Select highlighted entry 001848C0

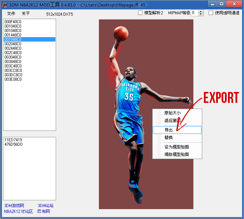(x=30, y=39)
